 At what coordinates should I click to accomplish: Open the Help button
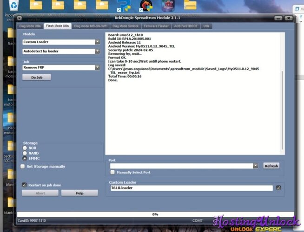click(79, 193)
